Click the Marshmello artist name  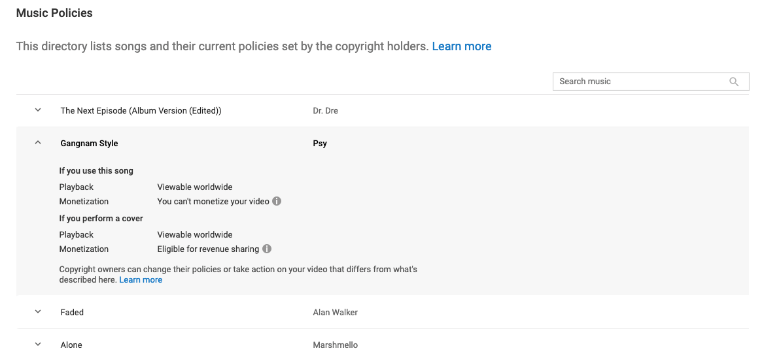[335, 345]
